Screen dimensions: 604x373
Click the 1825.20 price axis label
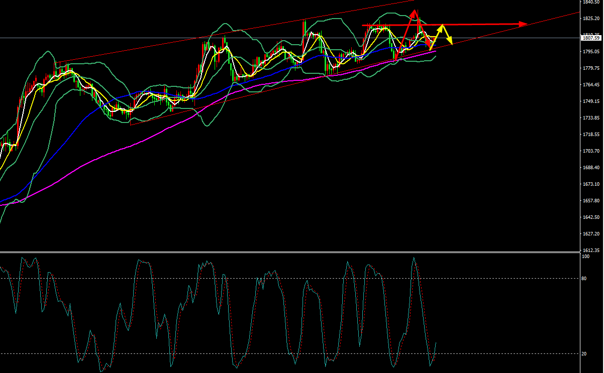tap(590, 19)
